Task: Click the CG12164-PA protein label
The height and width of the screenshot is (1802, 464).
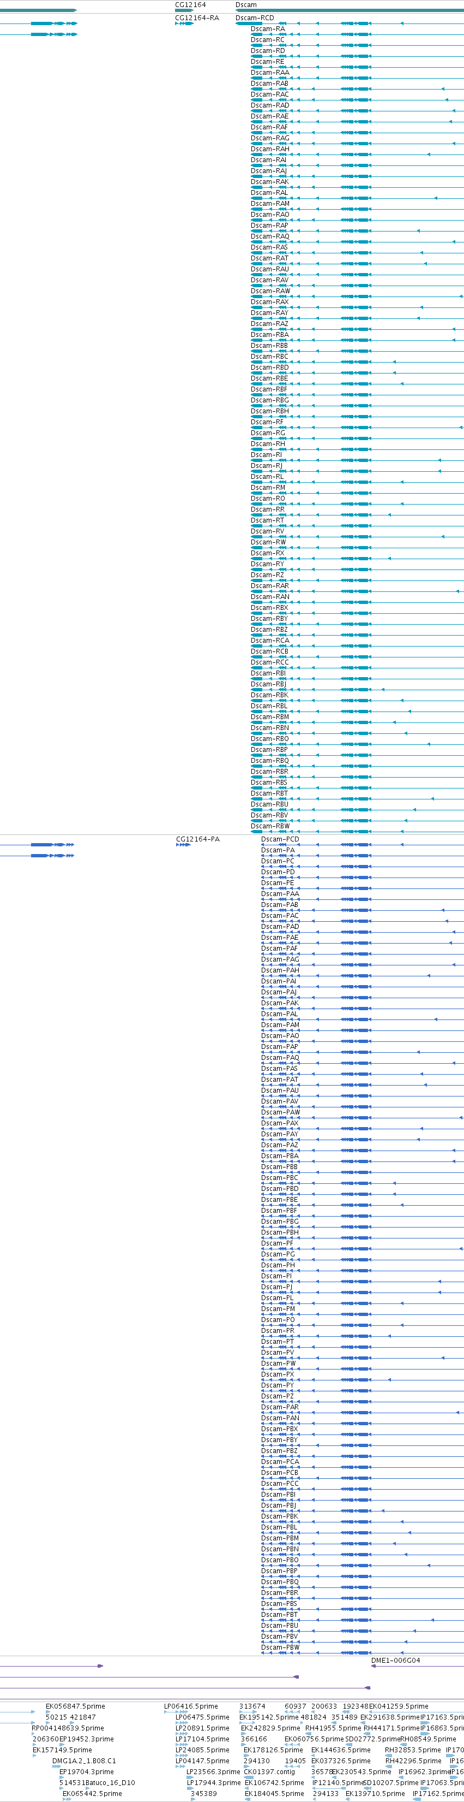Action: pos(198,839)
